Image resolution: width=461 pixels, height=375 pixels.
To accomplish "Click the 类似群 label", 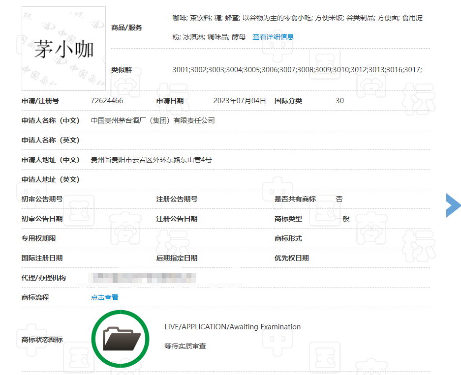I will (x=122, y=70).
